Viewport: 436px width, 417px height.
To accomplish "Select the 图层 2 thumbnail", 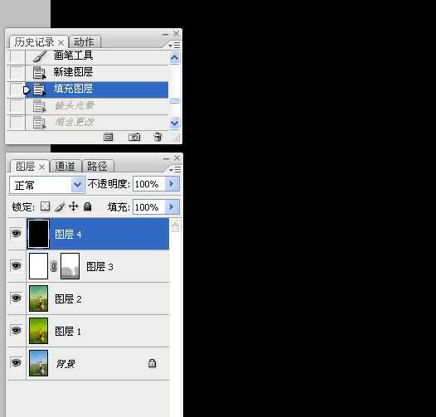I will tap(38, 298).
